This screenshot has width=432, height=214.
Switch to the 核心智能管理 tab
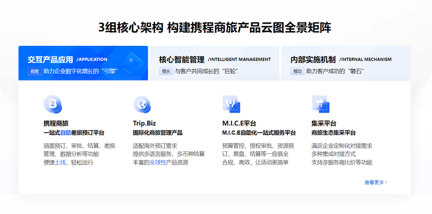pyautogui.click(x=214, y=63)
